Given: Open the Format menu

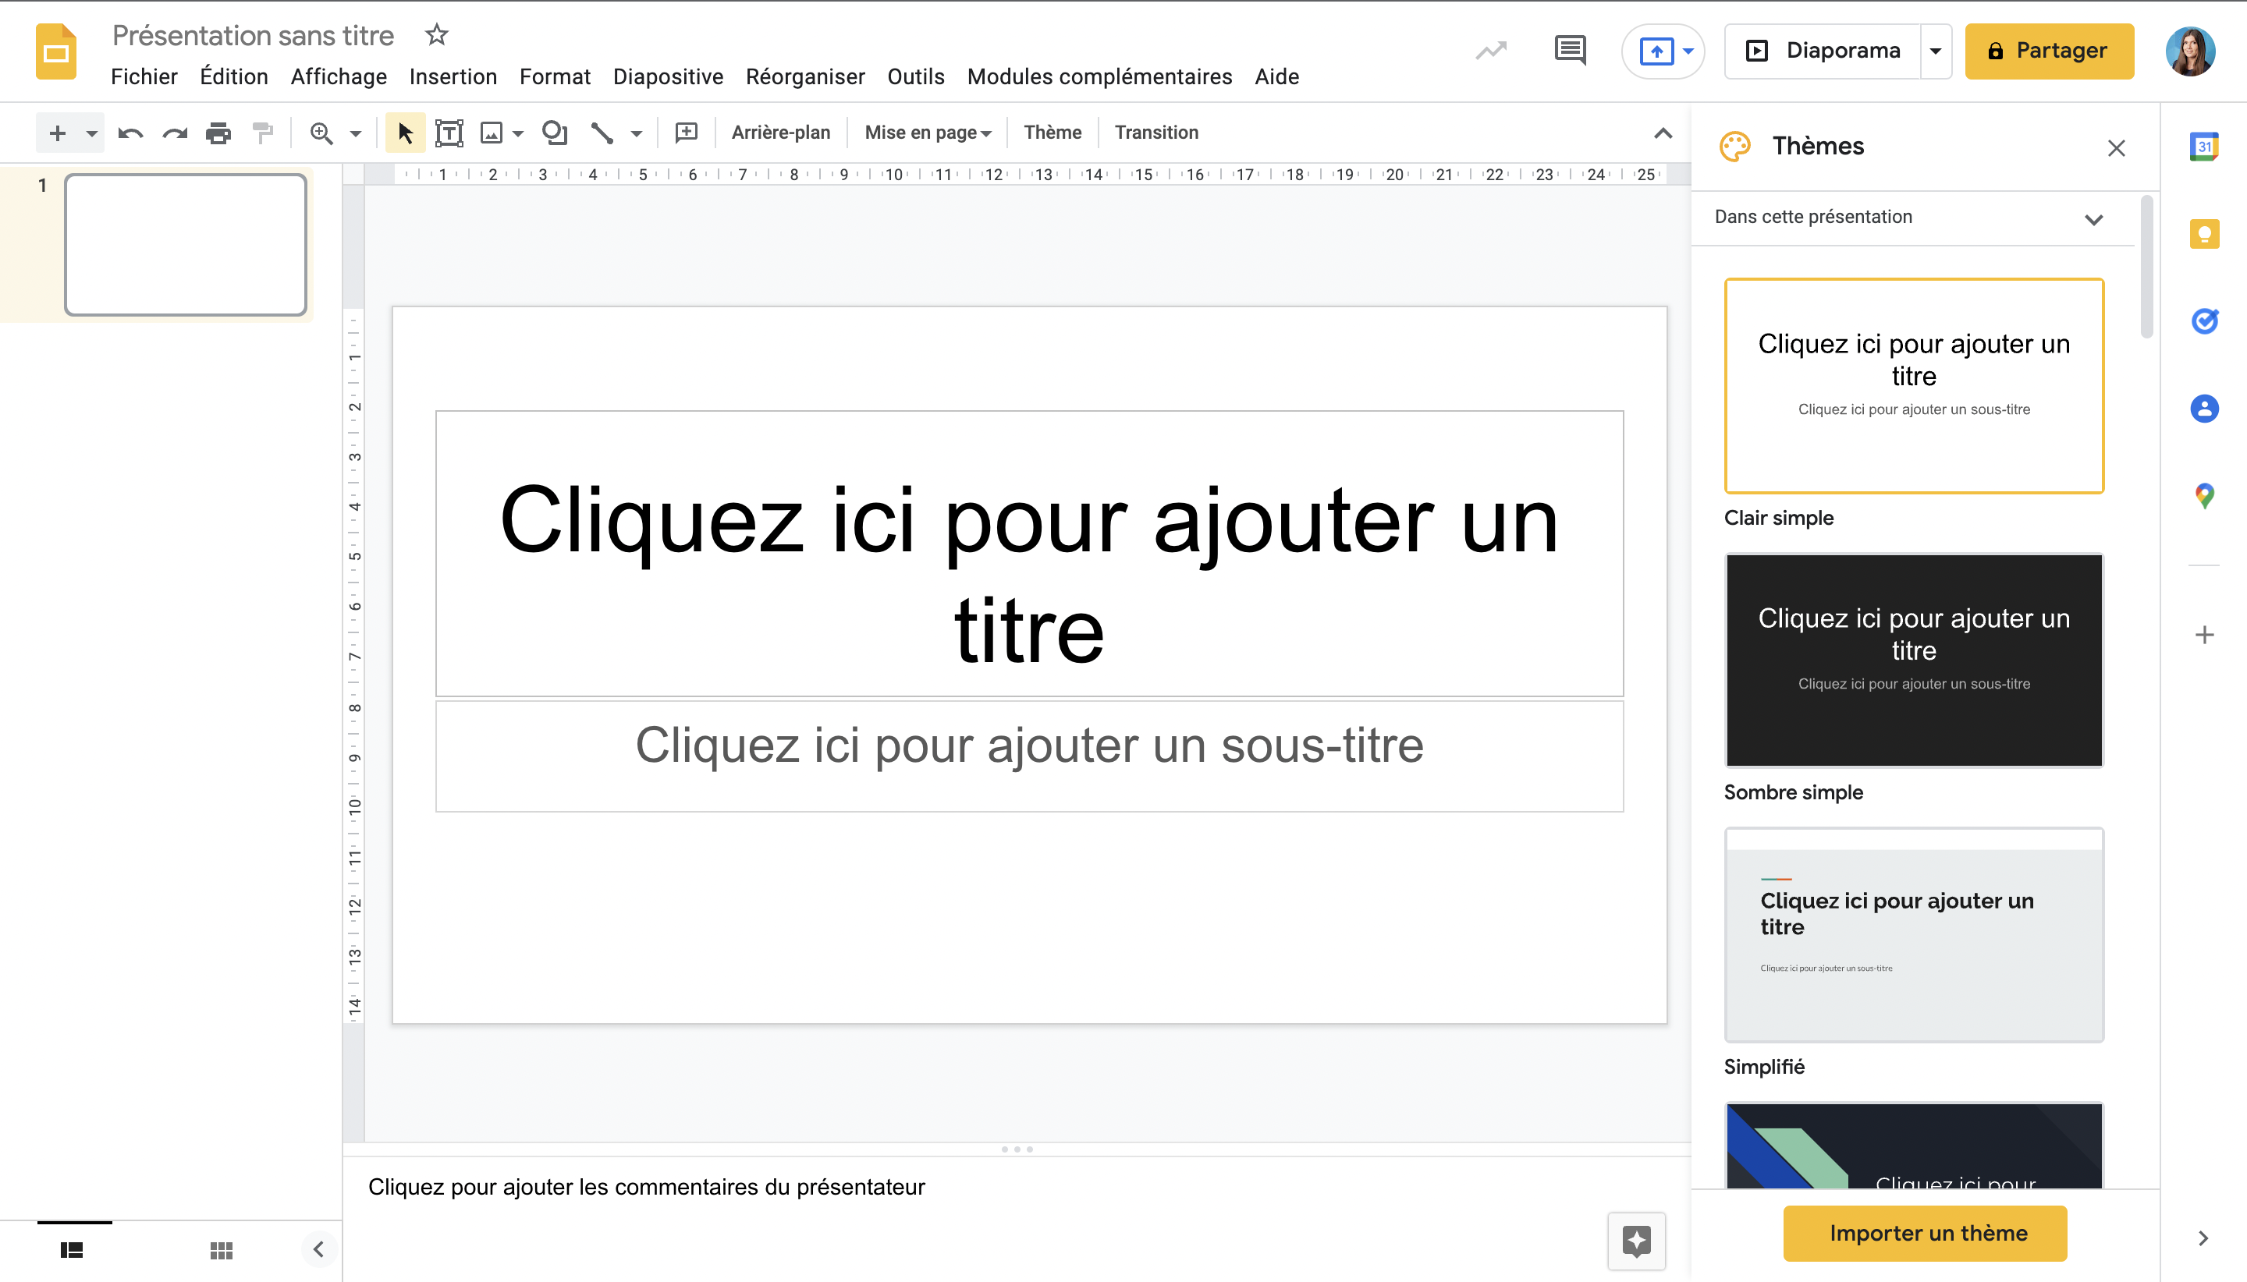Looking at the screenshot, I should (555, 76).
